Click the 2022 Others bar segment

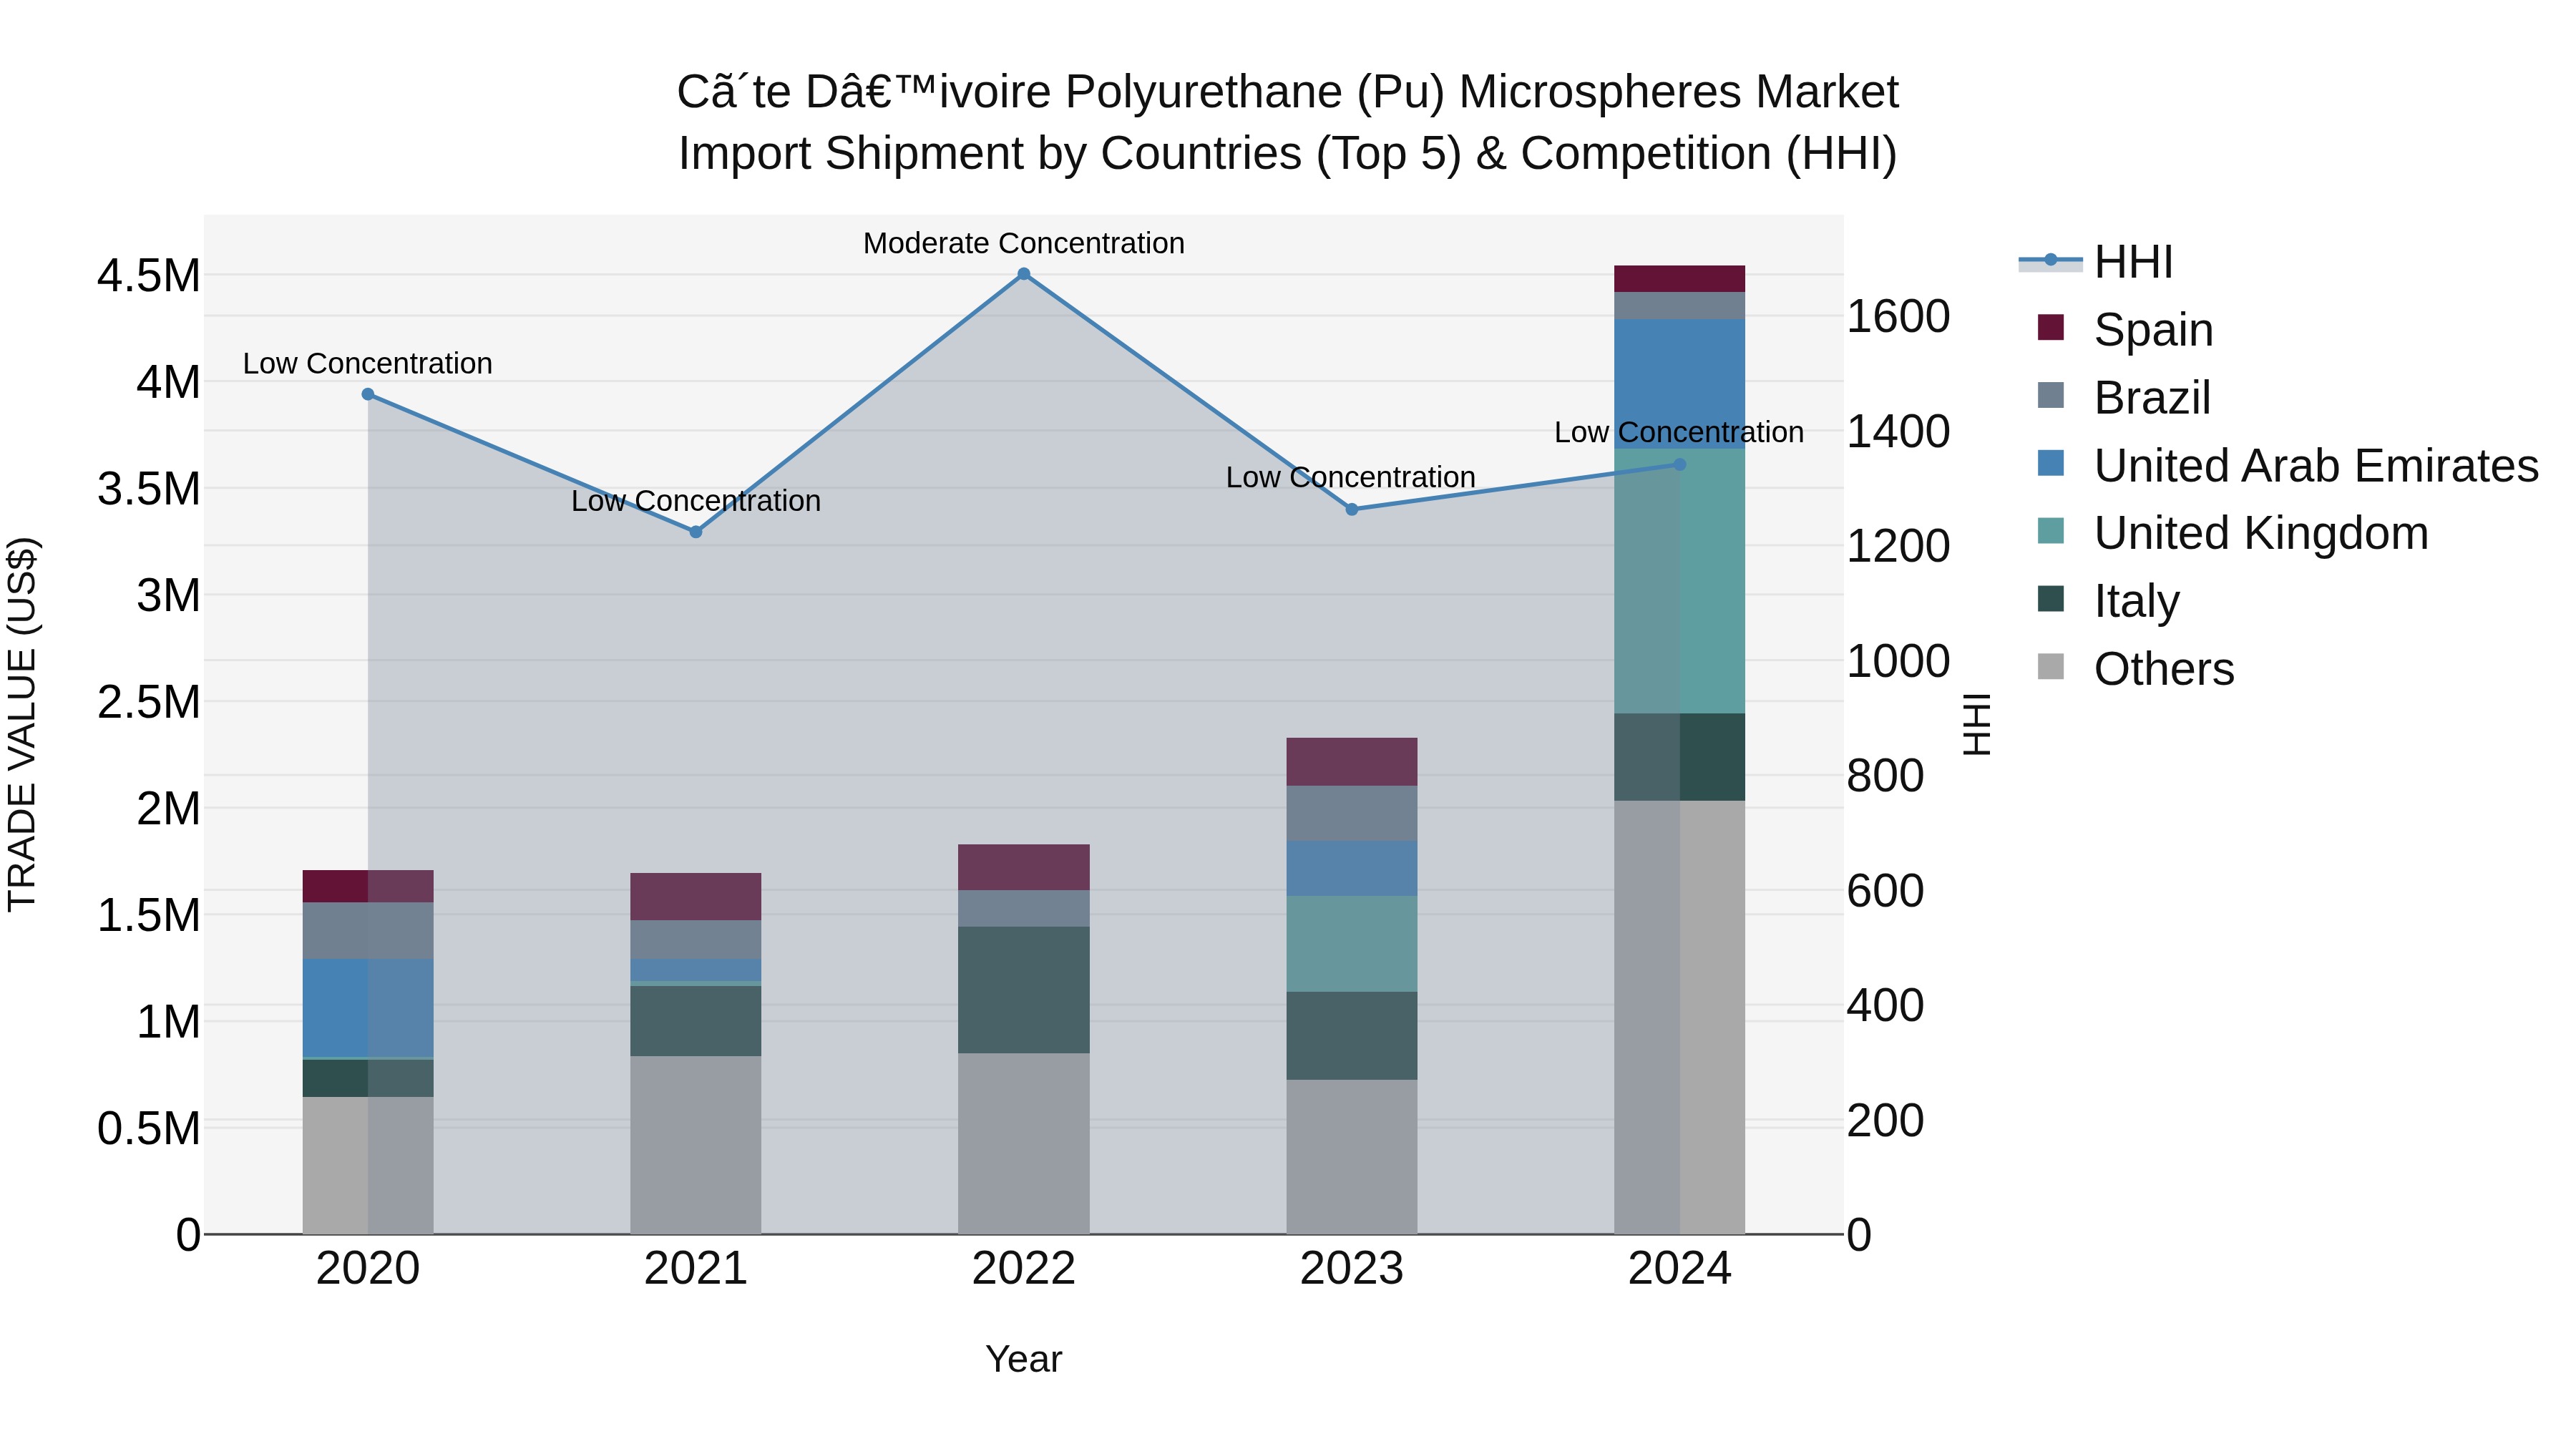tap(1023, 1143)
